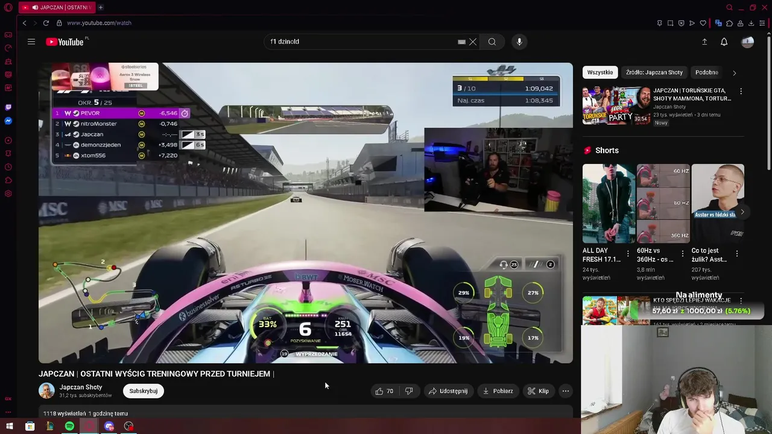Like the video
The width and height of the screenshot is (772, 434).
(x=384, y=391)
